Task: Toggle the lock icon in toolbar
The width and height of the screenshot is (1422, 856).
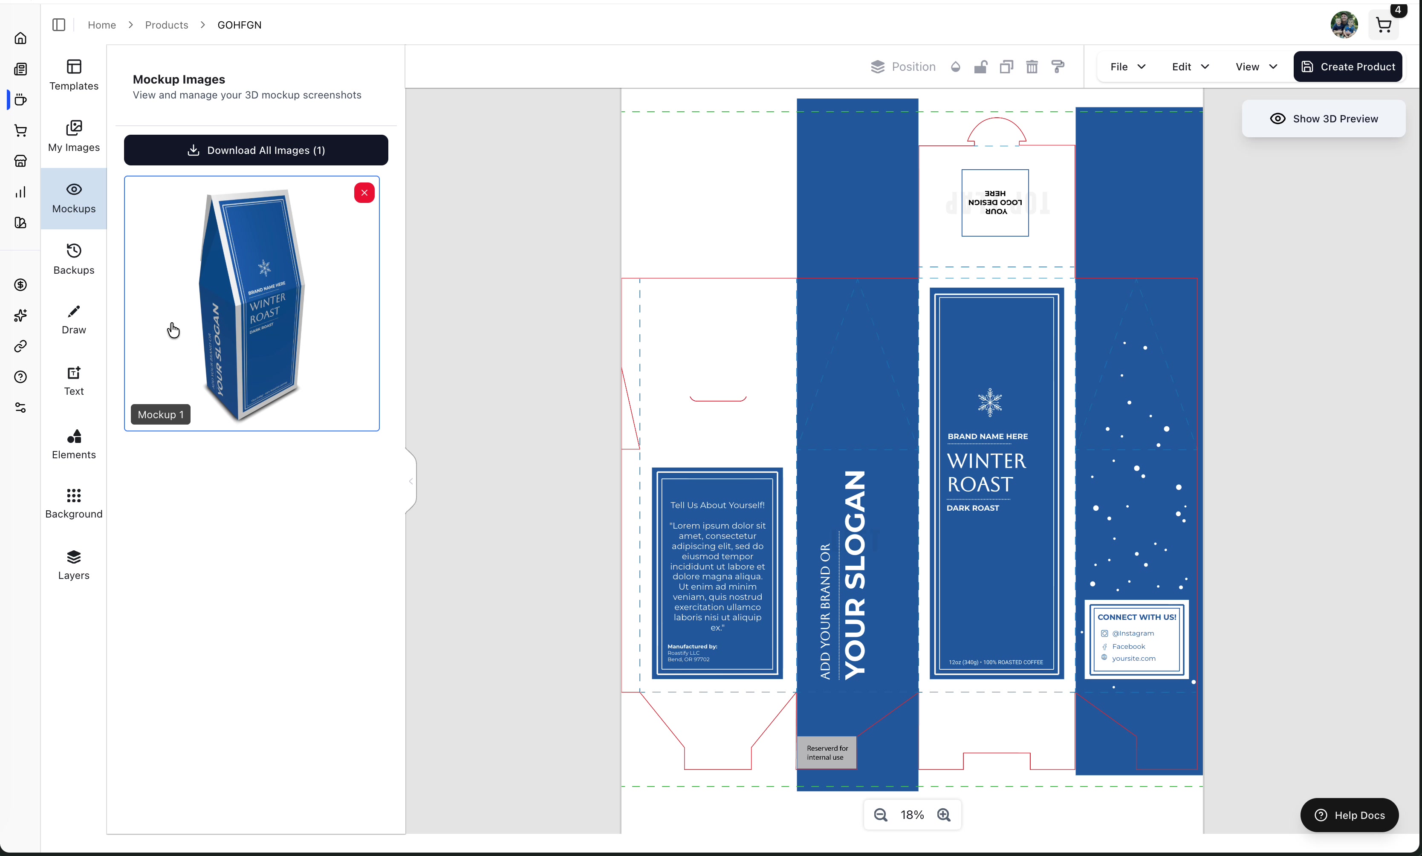Action: click(x=980, y=67)
